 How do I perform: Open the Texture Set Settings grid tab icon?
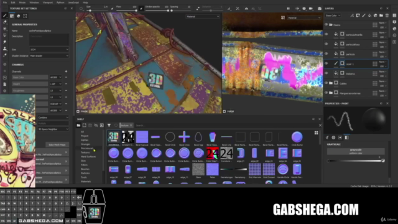(12, 16)
